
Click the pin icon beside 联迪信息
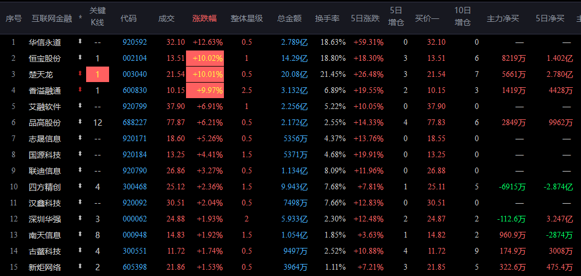click(80, 170)
